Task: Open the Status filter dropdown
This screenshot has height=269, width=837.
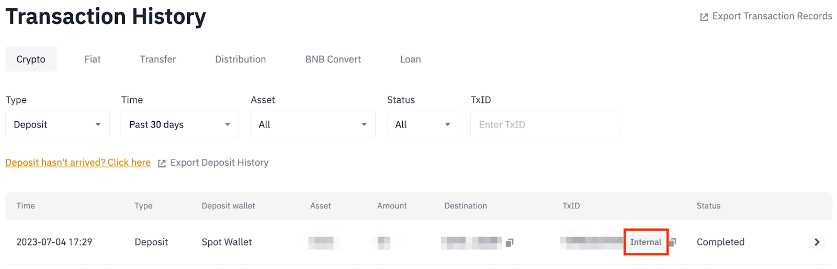Action: [422, 124]
